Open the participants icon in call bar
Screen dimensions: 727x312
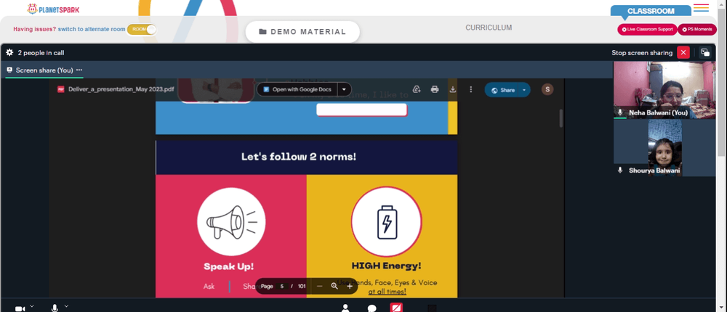(x=345, y=308)
